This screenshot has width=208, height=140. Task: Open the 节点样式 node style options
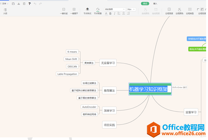(x=87, y=11)
